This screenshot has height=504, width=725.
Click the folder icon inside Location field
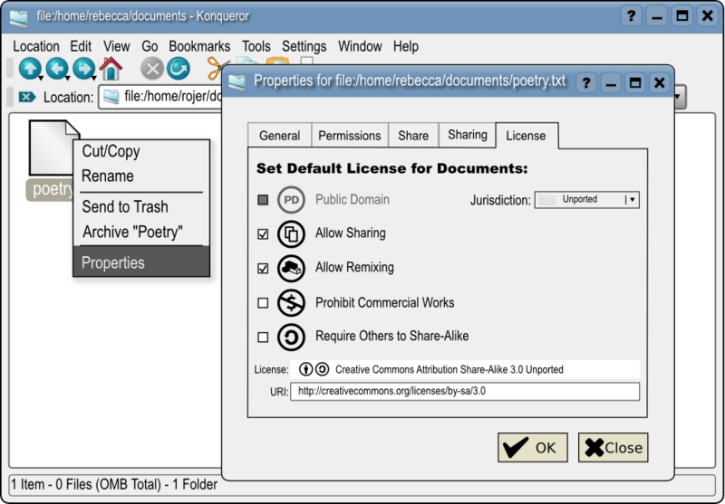(x=111, y=97)
